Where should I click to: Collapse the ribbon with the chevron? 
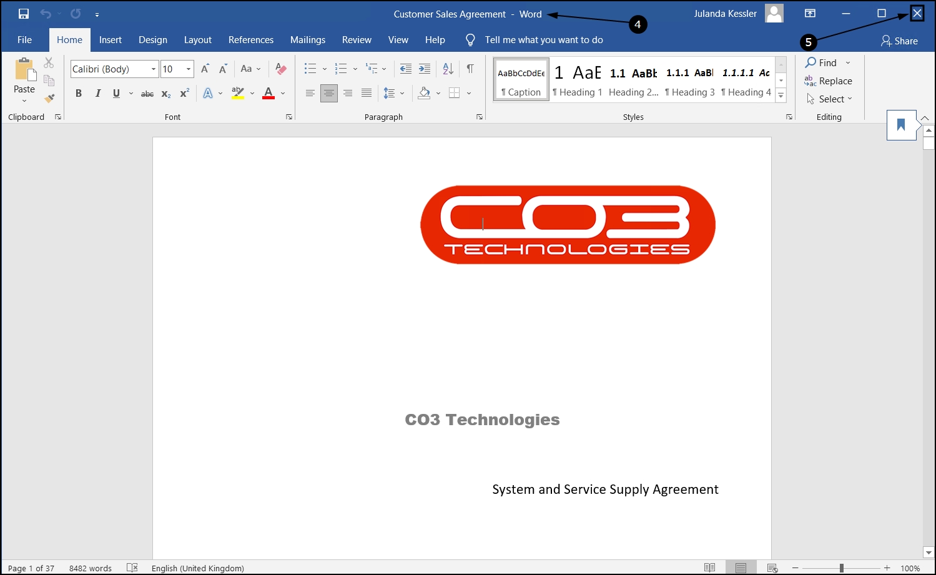tap(925, 118)
